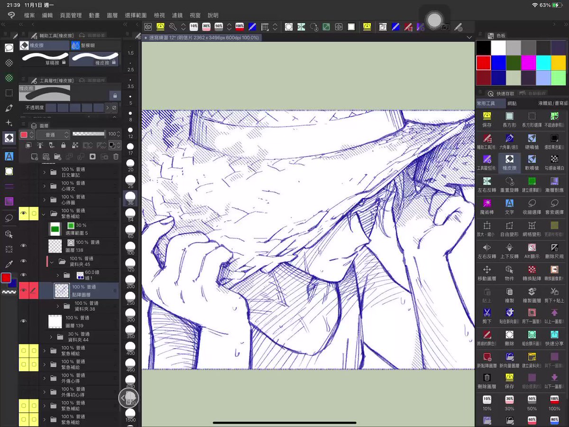569x427 pixels.
Task: Pick the cyan swatch in 色板 panel
Action: [543, 63]
